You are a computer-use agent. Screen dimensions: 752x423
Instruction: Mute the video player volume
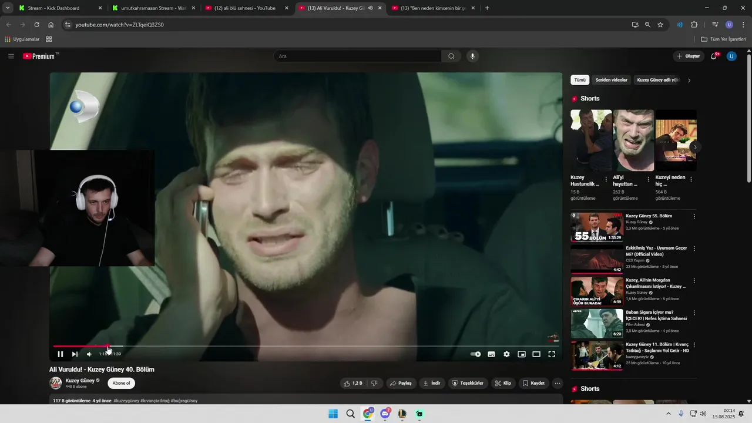pyautogui.click(x=89, y=354)
